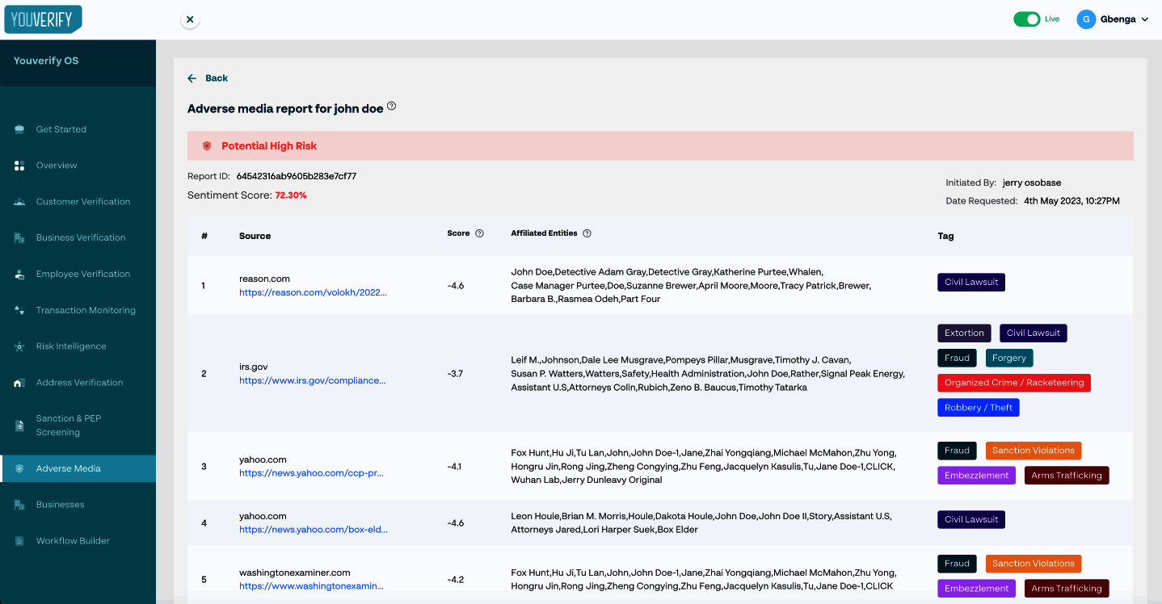1162x604 pixels.
Task: Click the Transaction Monitoring sidebar icon
Action: (19, 310)
